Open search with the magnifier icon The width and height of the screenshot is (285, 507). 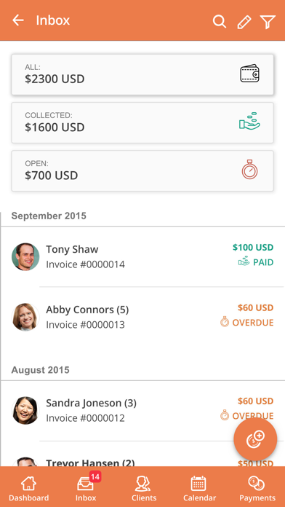point(219,21)
